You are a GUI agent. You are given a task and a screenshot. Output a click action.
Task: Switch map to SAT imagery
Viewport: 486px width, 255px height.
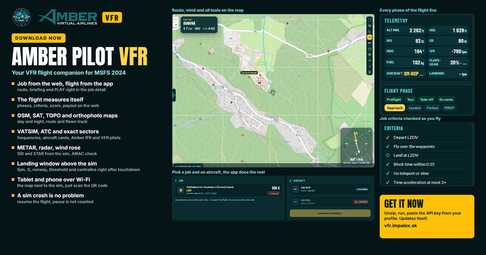pos(370,43)
